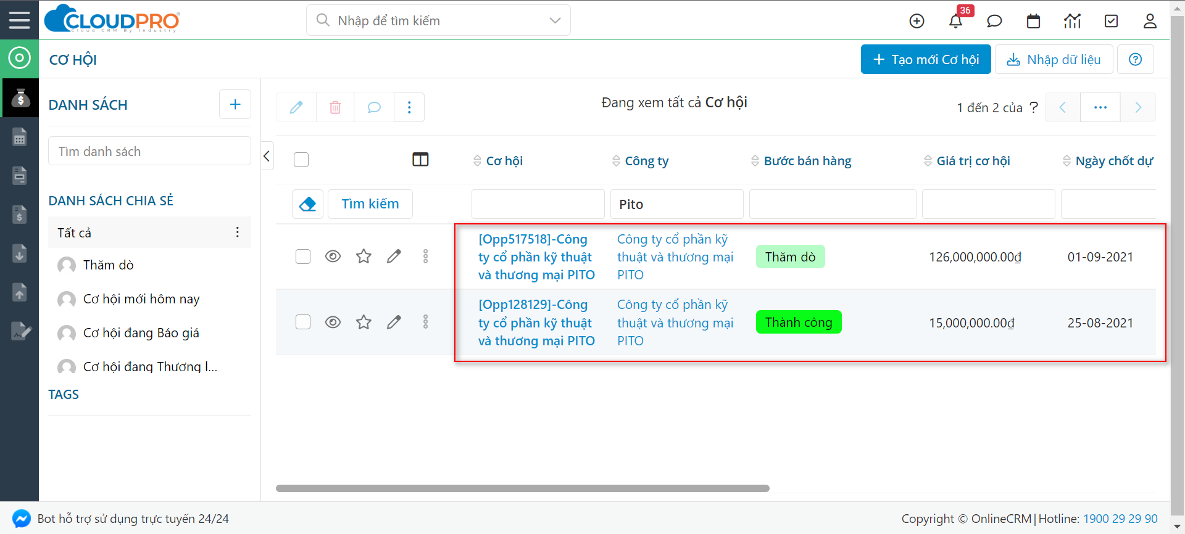Screen dimensions: 1185x534
Task: Open the dollar invoice sidebar icon
Action: click(19, 215)
